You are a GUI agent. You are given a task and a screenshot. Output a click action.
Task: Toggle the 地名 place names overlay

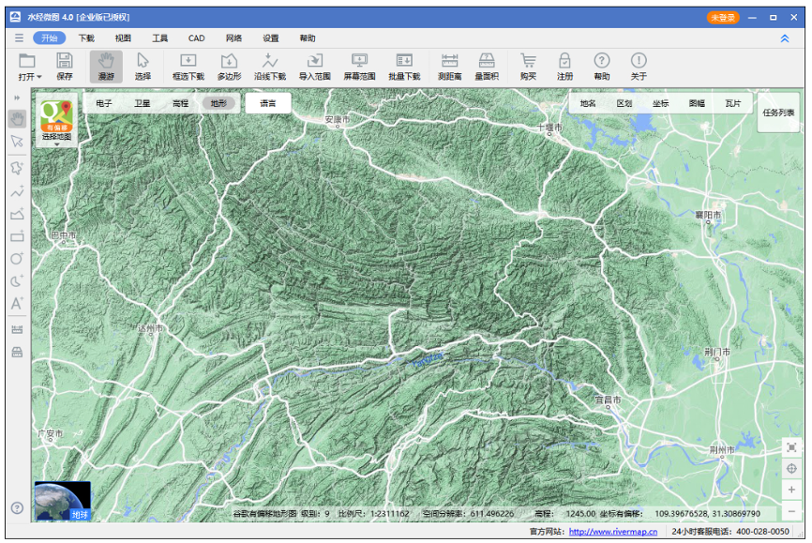(x=588, y=103)
